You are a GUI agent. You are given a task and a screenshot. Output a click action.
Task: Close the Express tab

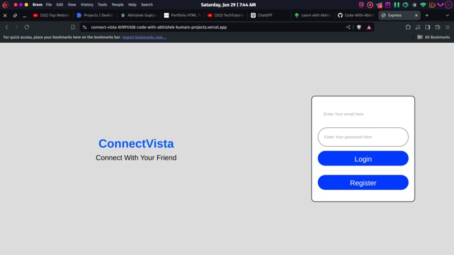click(416, 15)
